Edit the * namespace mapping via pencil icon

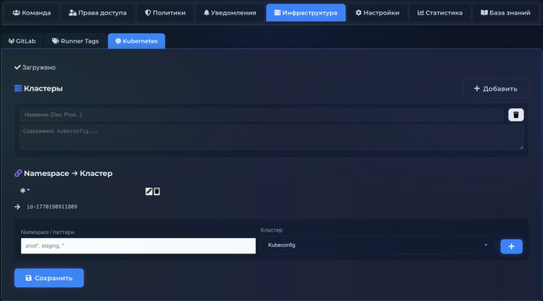[x=149, y=191]
